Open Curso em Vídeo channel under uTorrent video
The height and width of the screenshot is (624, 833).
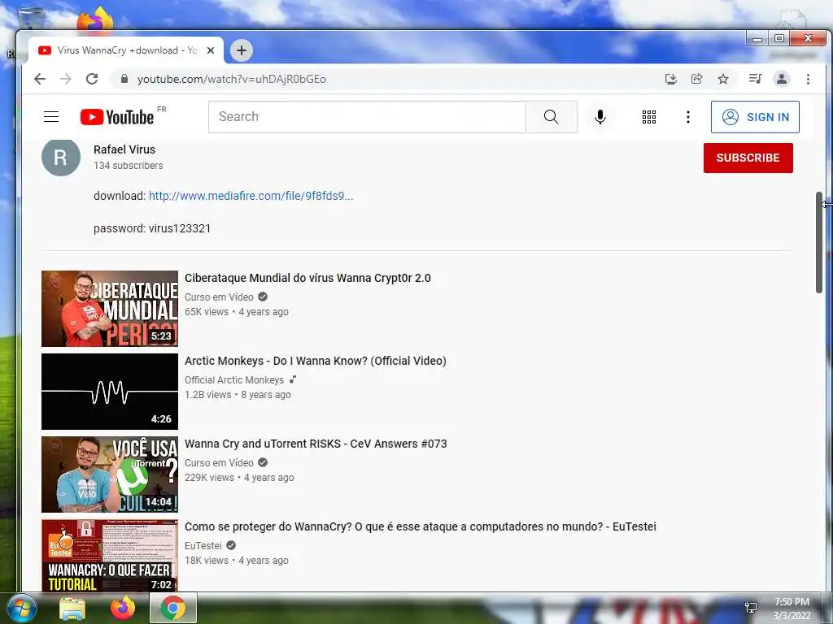pos(219,462)
